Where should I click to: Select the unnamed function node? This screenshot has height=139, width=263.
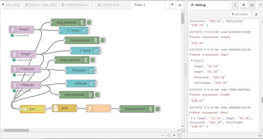click(x=98, y=109)
